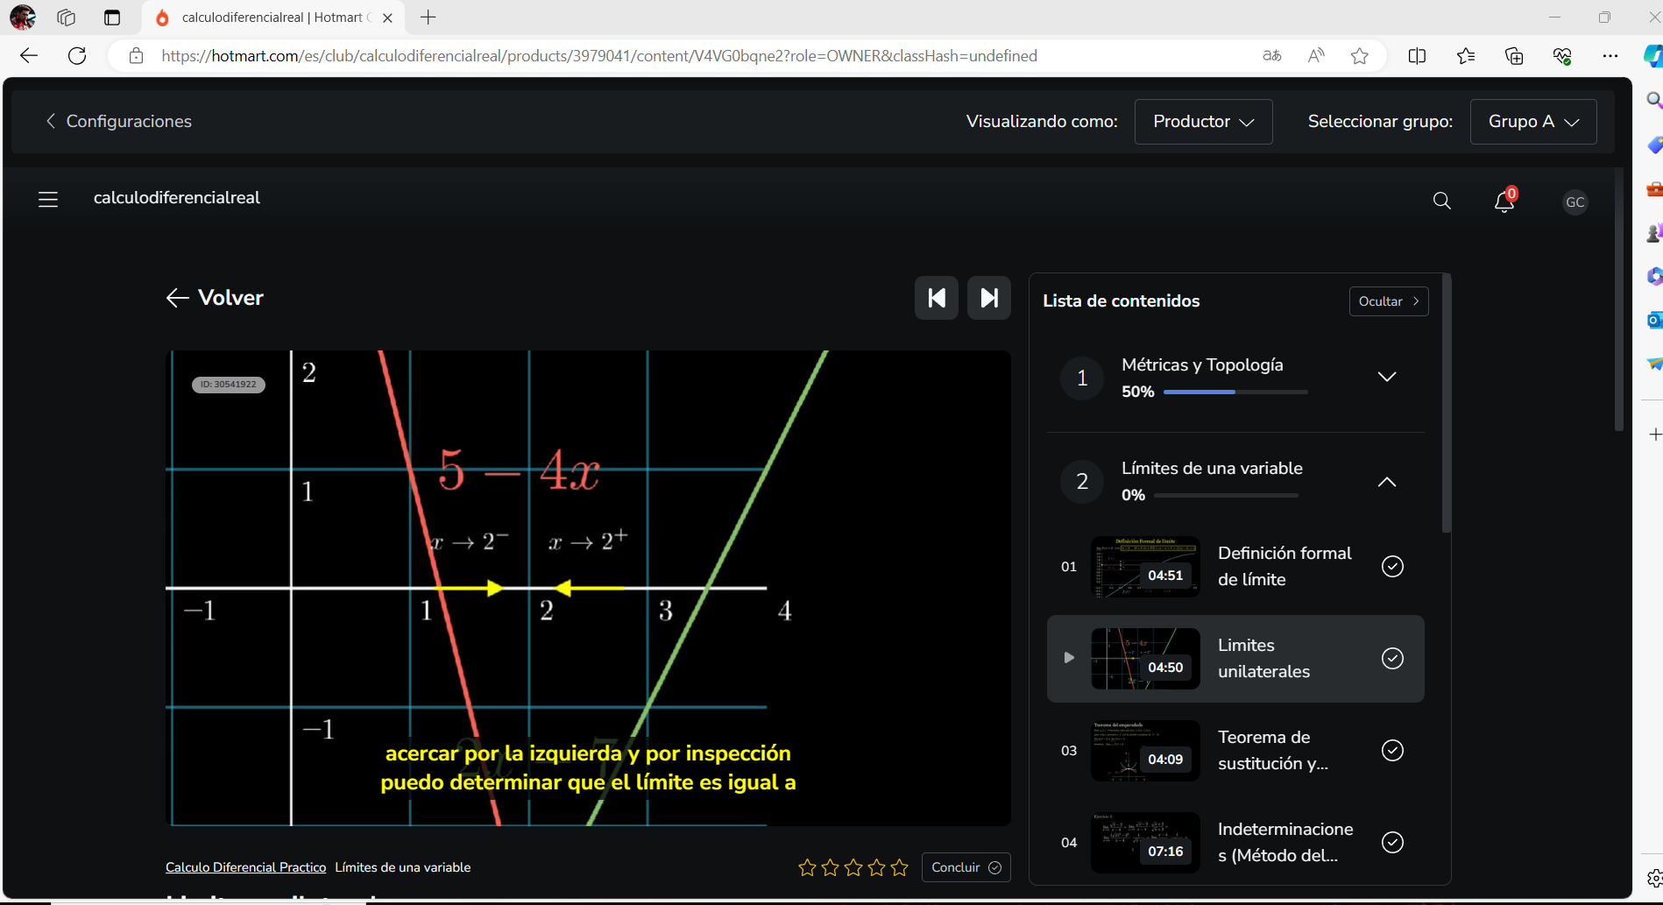This screenshot has height=905, width=1663.
Task: Click the content list scrollbar
Action: tap(1447, 403)
